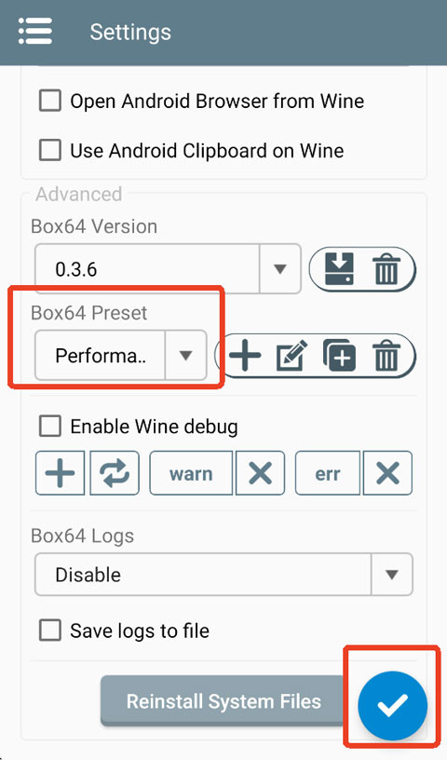Add a new Box64 preset
447x760 pixels.
point(245,355)
